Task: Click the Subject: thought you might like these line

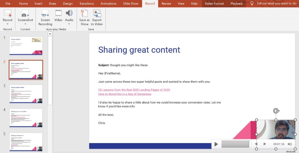Action: [123, 65]
